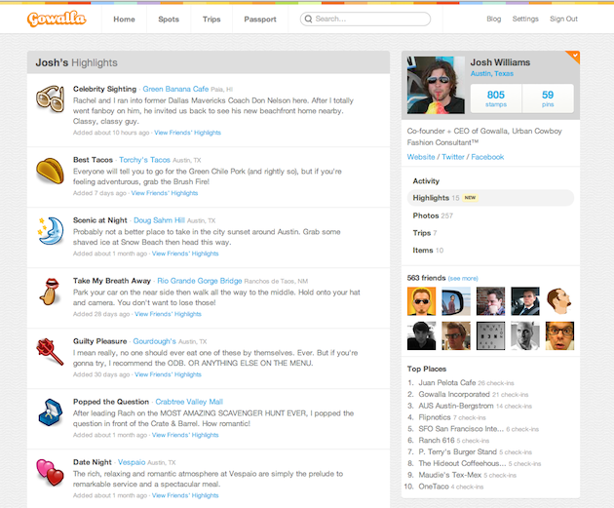Open black-and-white bald man friend avatar
Image resolution: width=614 pixels, height=508 pixels.
pyautogui.click(x=525, y=335)
